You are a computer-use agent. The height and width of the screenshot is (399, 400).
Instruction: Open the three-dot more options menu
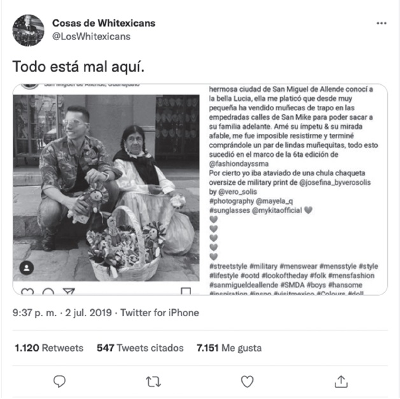[382, 23]
